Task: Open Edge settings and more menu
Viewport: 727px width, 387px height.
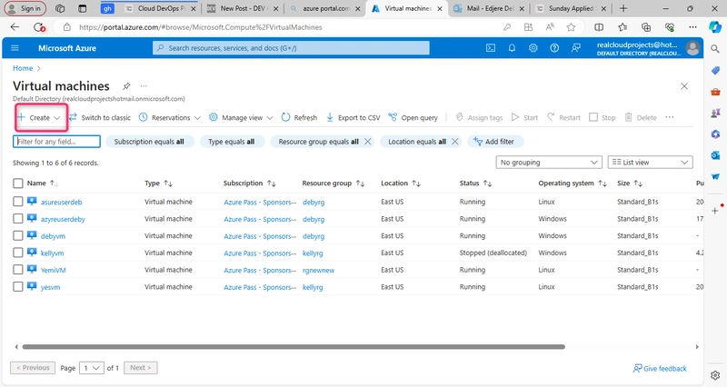Action: pos(692,27)
